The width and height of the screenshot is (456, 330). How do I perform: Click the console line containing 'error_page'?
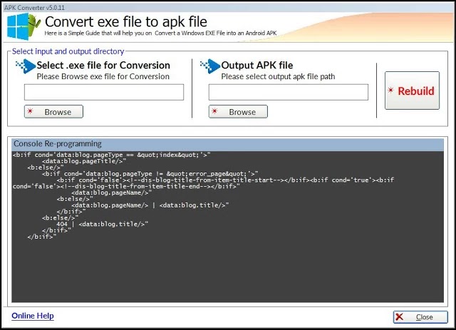click(150, 174)
